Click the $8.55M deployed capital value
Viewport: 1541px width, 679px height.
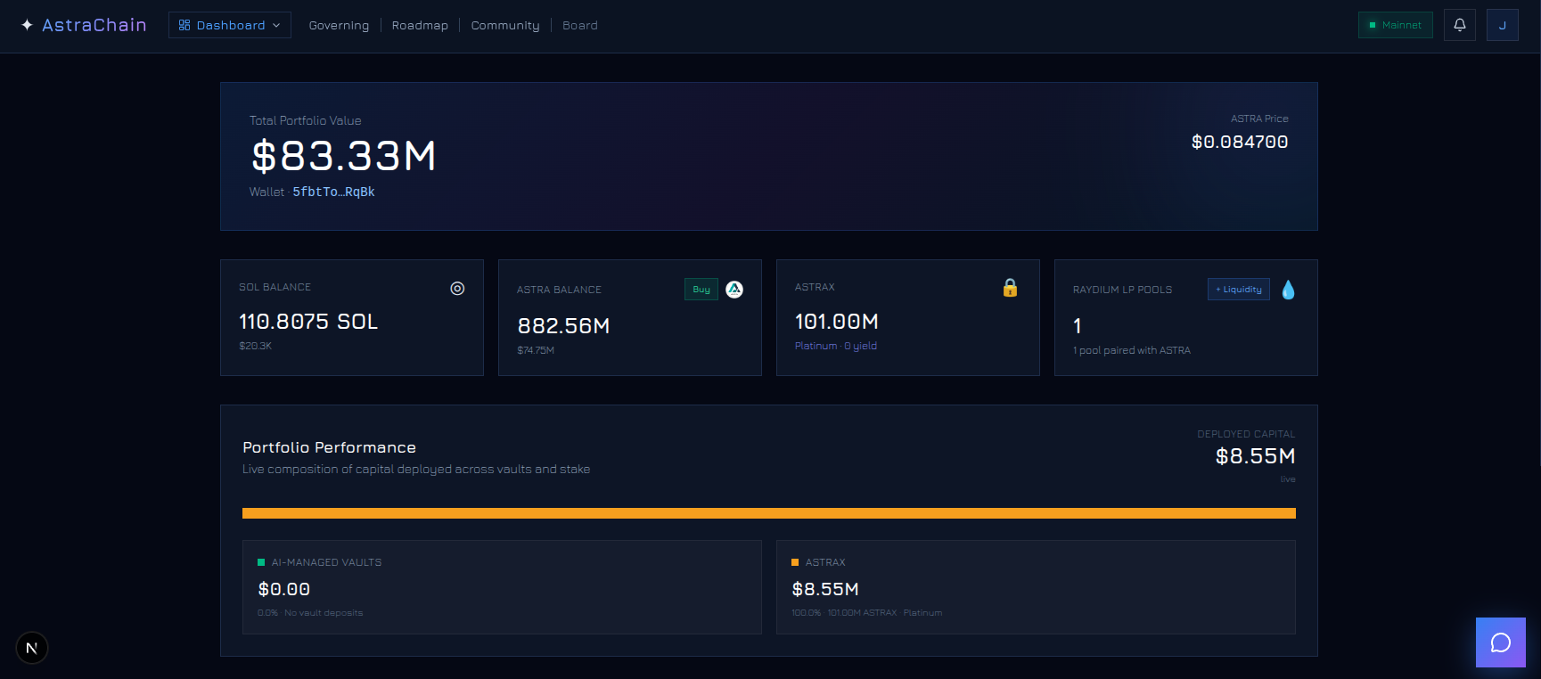click(1255, 456)
